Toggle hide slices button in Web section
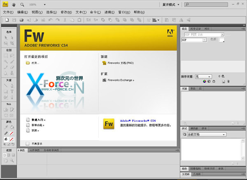Viewport: 247px width, 180px height. 6,115
